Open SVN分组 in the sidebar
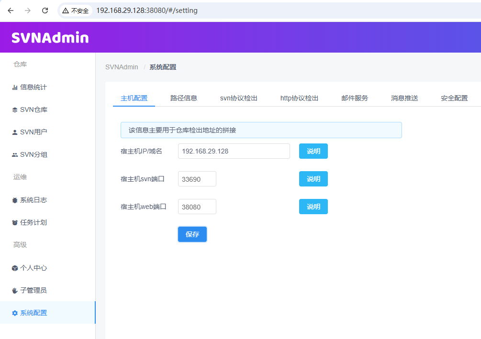The height and width of the screenshot is (339, 481). [47, 155]
